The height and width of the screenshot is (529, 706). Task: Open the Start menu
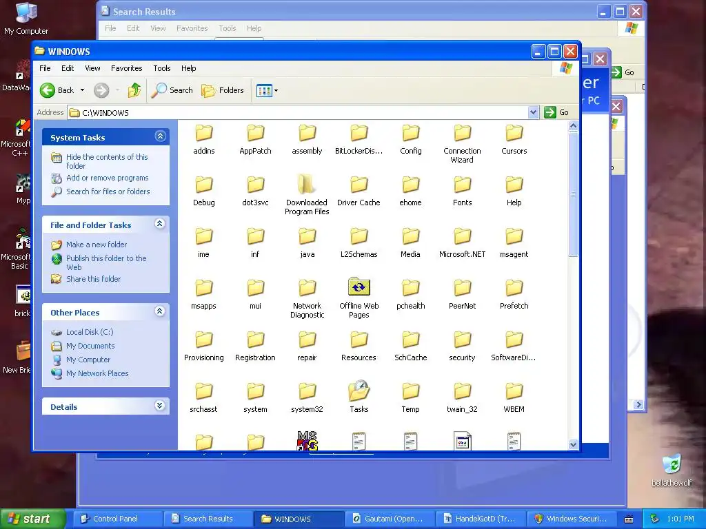tap(32, 519)
